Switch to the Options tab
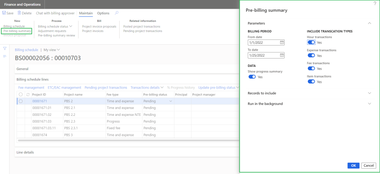The width and height of the screenshot is (380, 174). coord(103,13)
